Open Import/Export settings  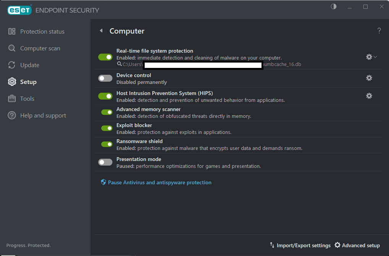click(303, 245)
